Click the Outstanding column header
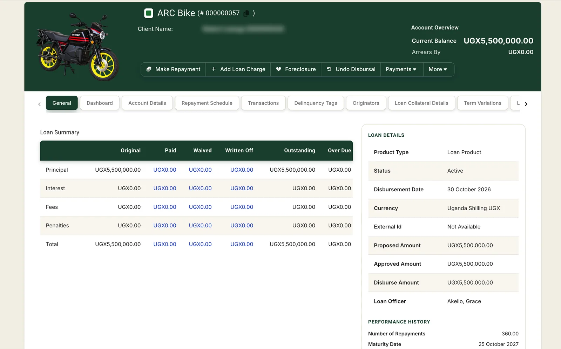This screenshot has width=561, height=349. pos(299,151)
